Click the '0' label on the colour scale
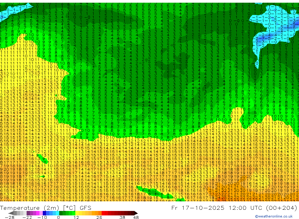Screen dimensions: 299x219 [58, 217]
